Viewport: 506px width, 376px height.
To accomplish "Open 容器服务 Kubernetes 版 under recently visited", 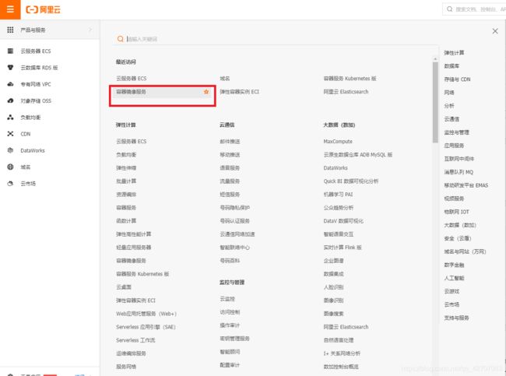I will coord(350,79).
